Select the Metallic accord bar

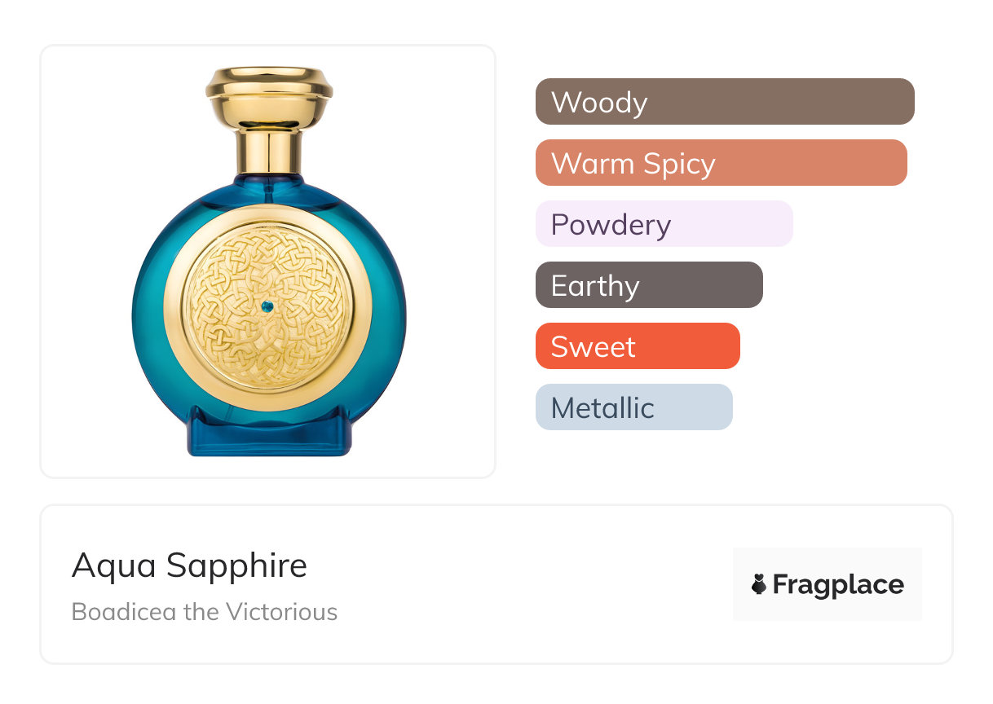coord(633,407)
